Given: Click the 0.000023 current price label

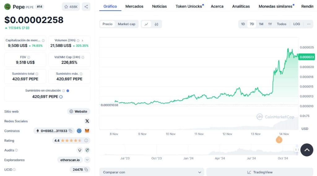Looking at the screenshot, I should (x=307, y=57).
